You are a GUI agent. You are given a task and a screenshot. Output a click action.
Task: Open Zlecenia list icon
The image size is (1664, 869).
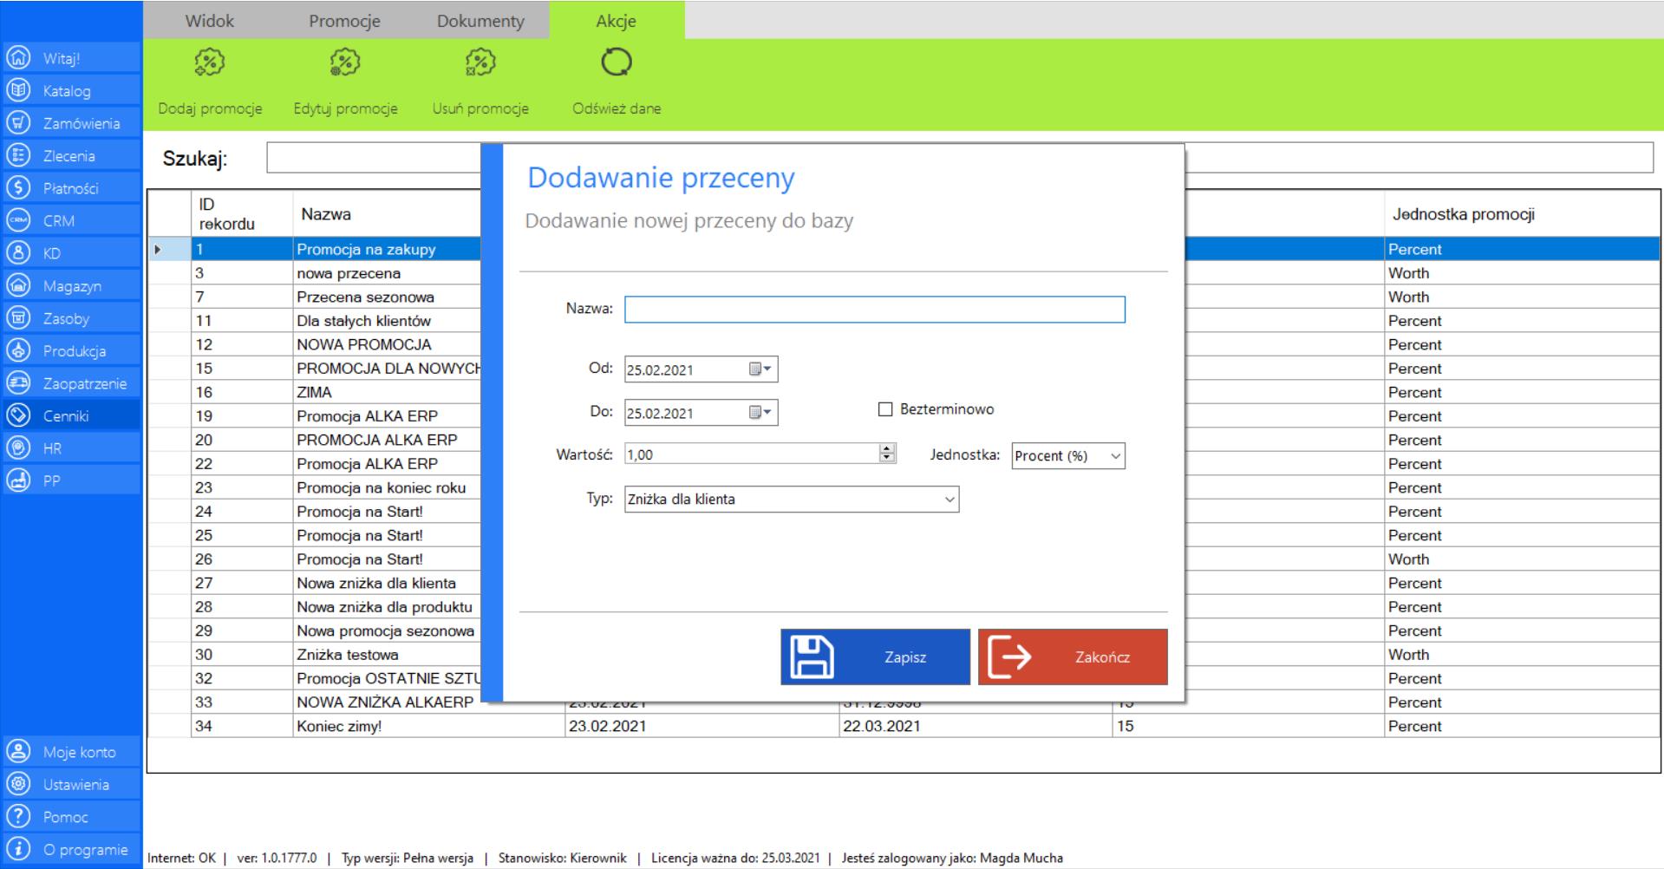tap(17, 155)
